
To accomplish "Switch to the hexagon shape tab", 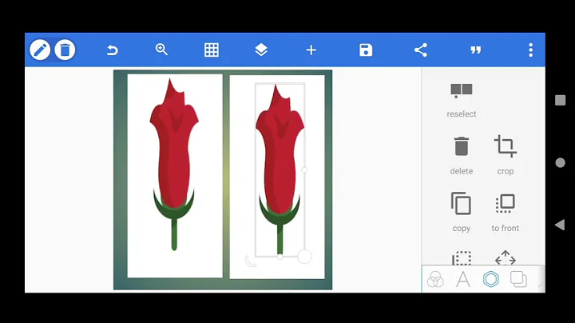I will (490, 279).
